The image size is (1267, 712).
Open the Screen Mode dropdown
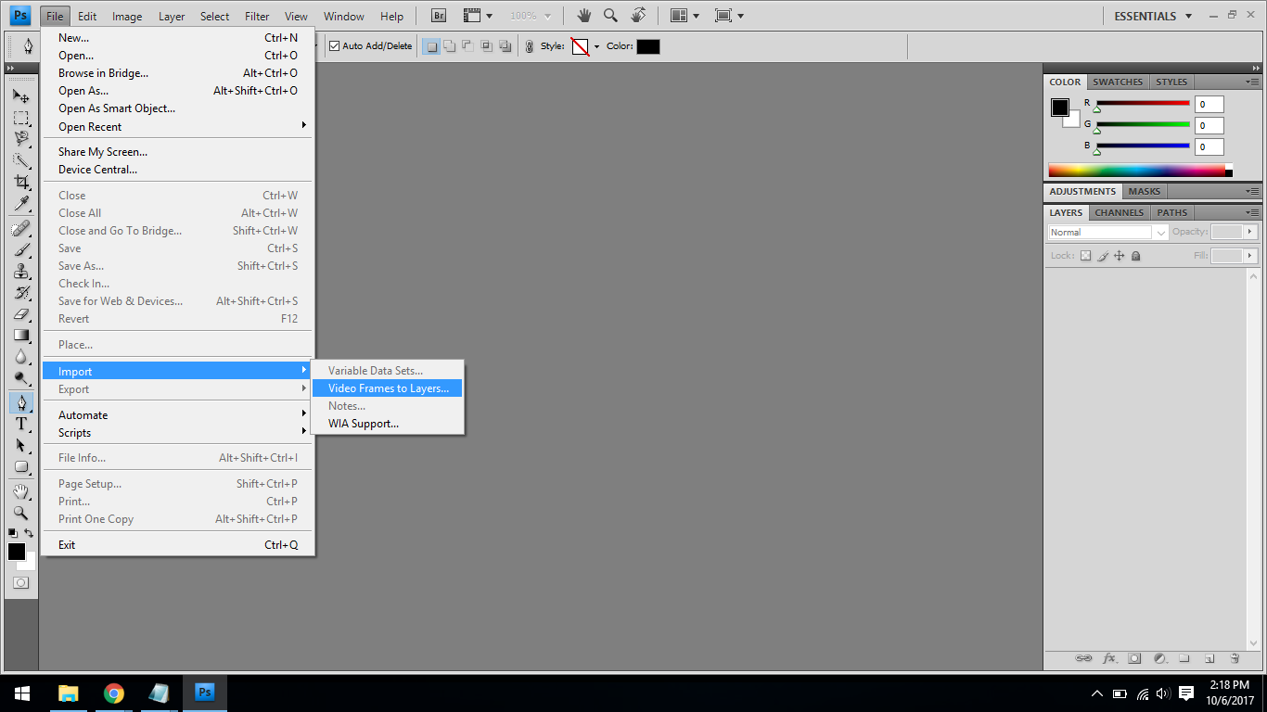pos(730,16)
